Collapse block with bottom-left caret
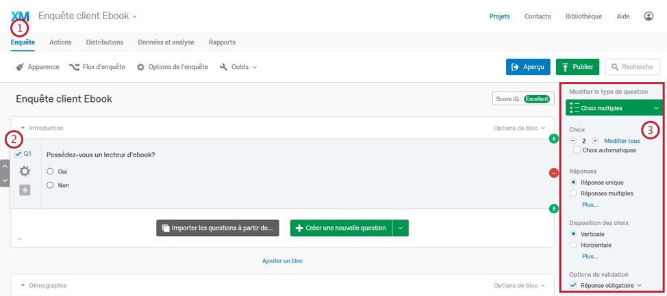The image size is (667, 296). point(19,239)
